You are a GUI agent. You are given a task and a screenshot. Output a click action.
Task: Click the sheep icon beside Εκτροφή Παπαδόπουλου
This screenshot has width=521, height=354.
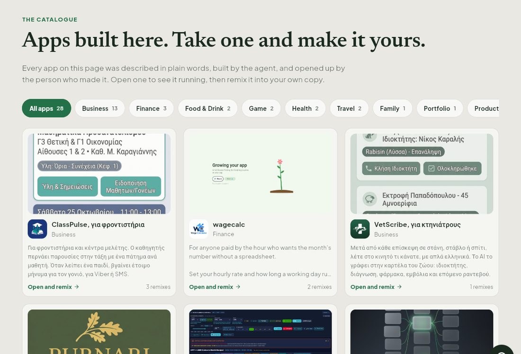pyautogui.click(x=369, y=199)
